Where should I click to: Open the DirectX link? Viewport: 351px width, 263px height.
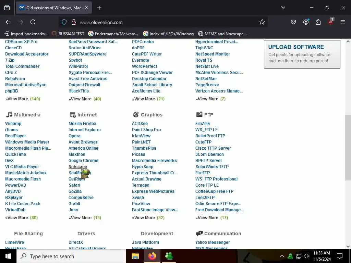coord(76,242)
